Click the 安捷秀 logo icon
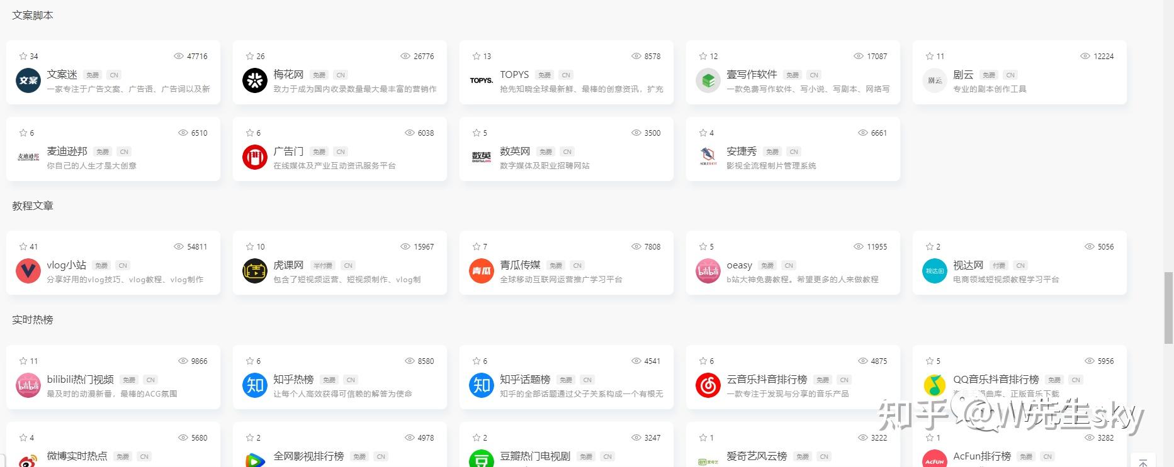 tap(708, 157)
